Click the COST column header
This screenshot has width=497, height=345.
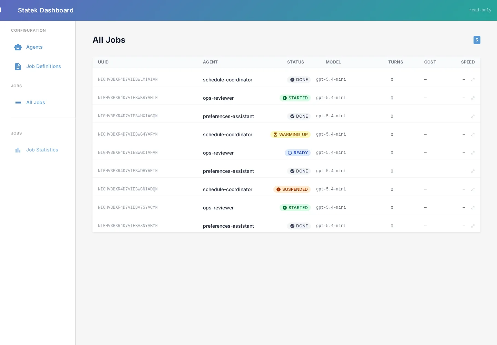pos(430,62)
